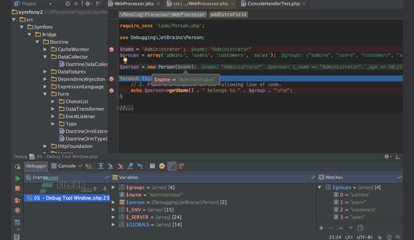
Task: Step out of the current function
Action: point(130,166)
